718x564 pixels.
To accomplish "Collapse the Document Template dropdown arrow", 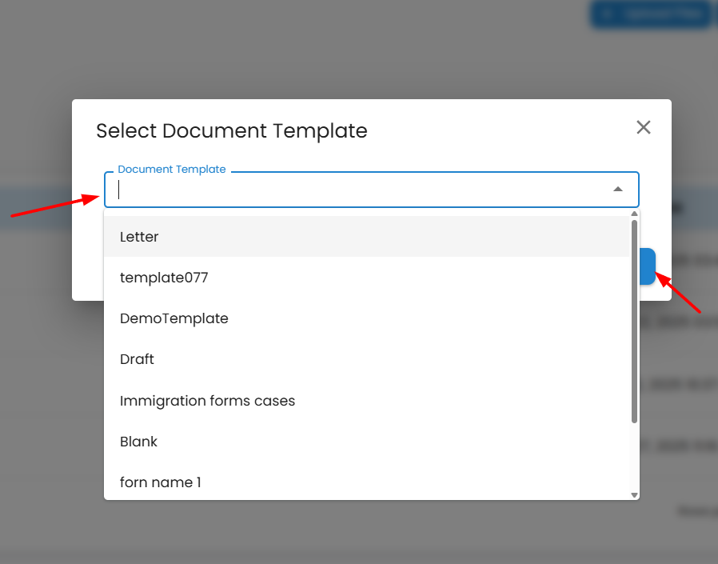I will pos(617,190).
